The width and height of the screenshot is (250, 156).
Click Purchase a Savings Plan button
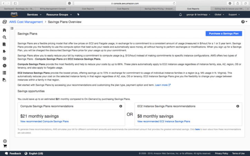(x=224, y=33)
